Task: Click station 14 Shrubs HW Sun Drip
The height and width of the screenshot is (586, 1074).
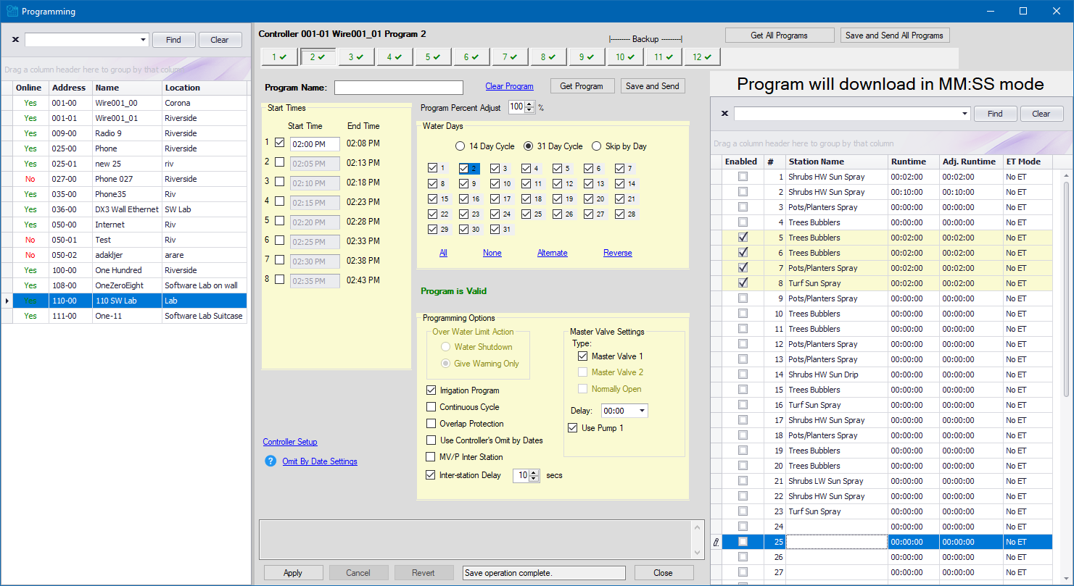Action: tap(837, 374)
